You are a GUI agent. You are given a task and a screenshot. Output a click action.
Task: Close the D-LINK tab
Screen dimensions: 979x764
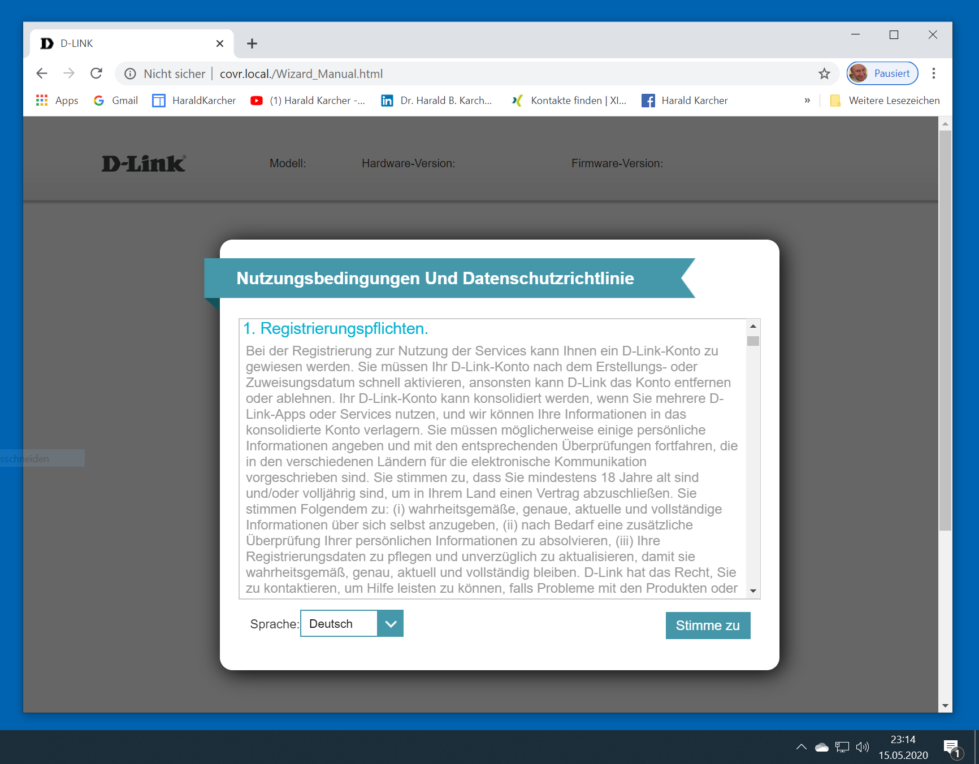pyautogui.click(x=220, y=44)
